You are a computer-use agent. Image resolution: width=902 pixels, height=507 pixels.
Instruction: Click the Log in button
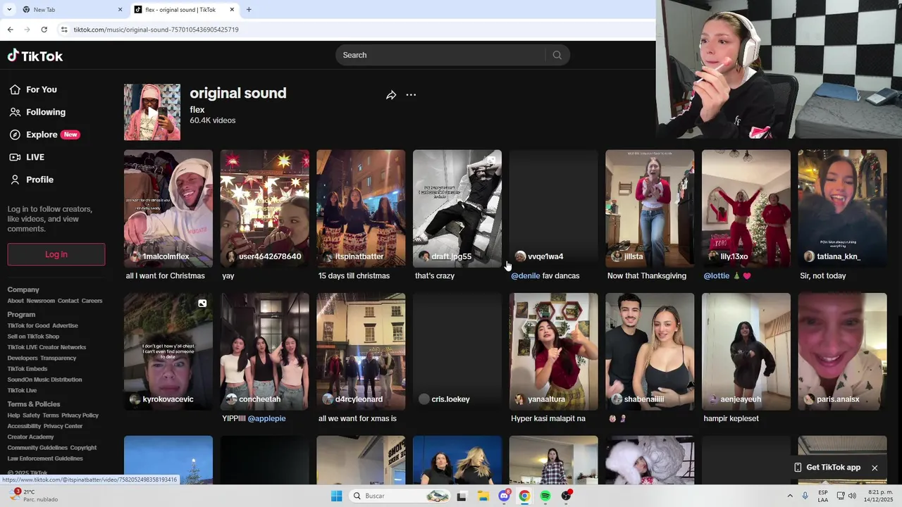[56, 254]
